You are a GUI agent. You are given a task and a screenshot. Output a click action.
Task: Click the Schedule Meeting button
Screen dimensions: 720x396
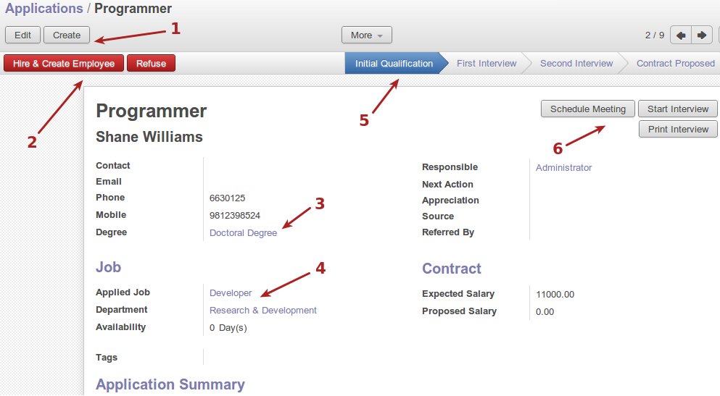pyautogui.click(x=587, y=109)
